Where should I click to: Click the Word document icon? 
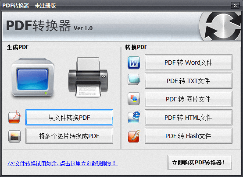pyautogui.click(x=134, y=62)
